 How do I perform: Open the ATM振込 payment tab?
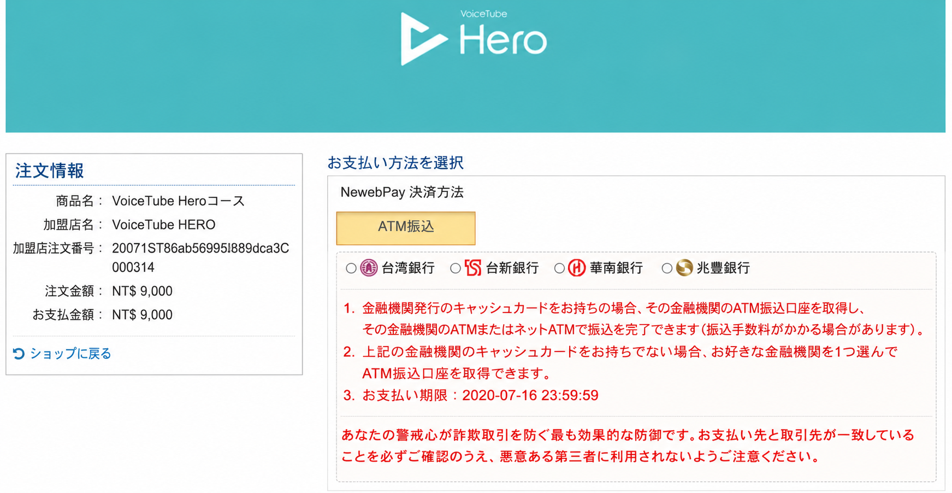coord(406,228)
